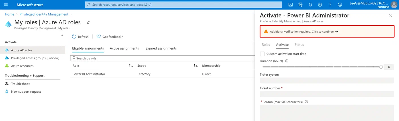
Task: Go to the Home breadcrumb
Action: click(x=9, y=14)
